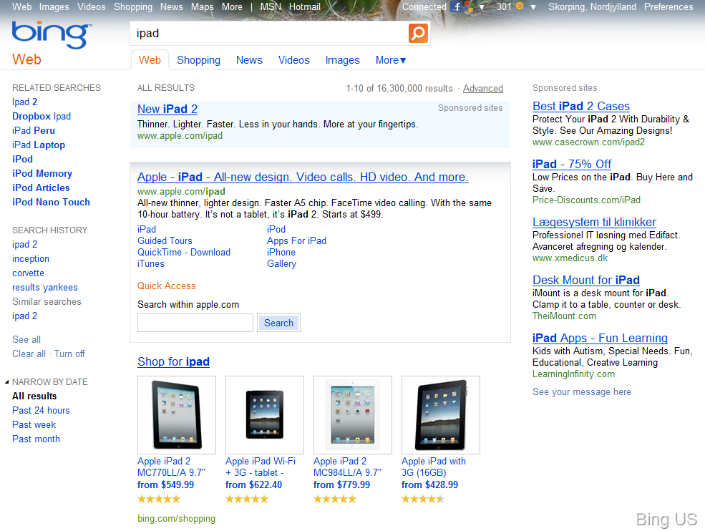
Task: Expand the More tab dropdown
Action: [391, 60]
